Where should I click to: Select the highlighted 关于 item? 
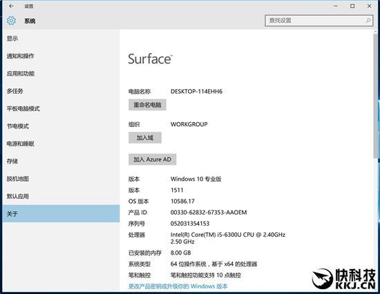pos(61,213)
